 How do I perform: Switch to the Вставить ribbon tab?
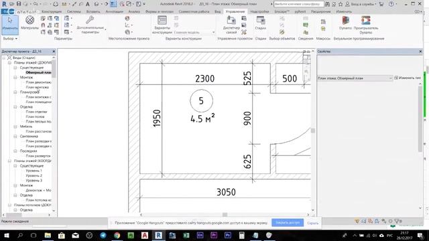pyautogui.click(x=93, y=11)
